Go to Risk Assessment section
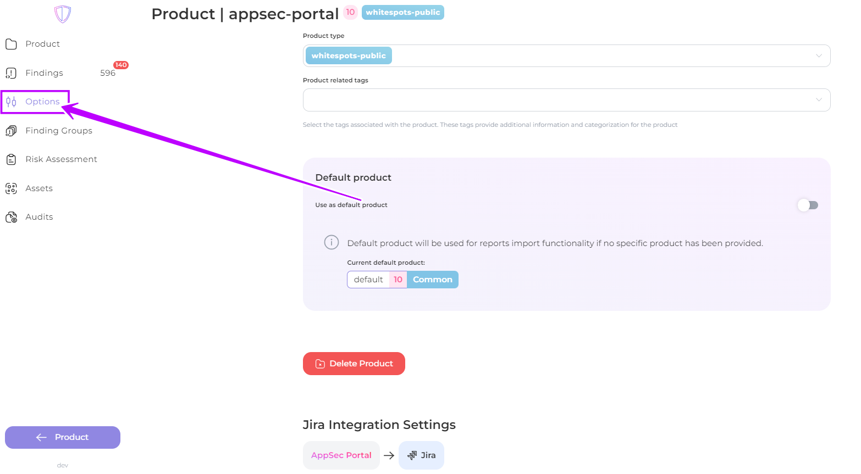 pos(61,159)
